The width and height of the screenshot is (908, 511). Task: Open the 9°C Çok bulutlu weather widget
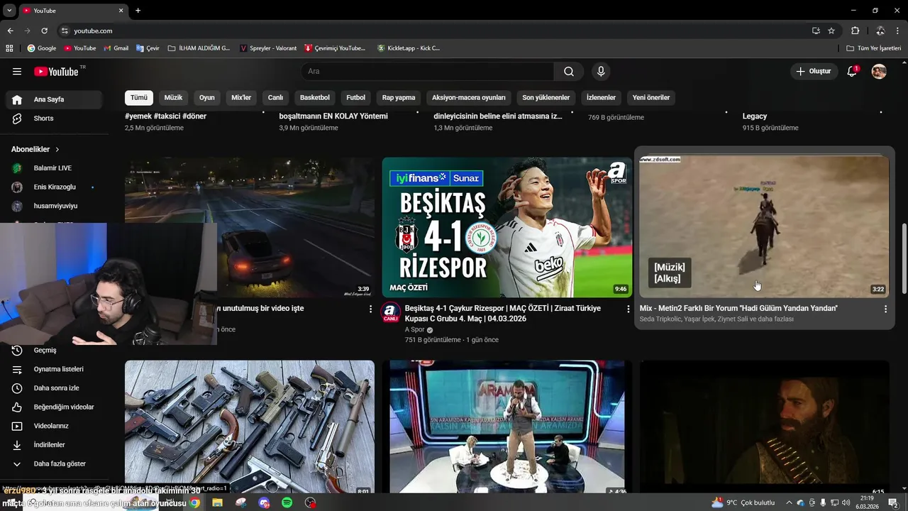pos(743,502)
